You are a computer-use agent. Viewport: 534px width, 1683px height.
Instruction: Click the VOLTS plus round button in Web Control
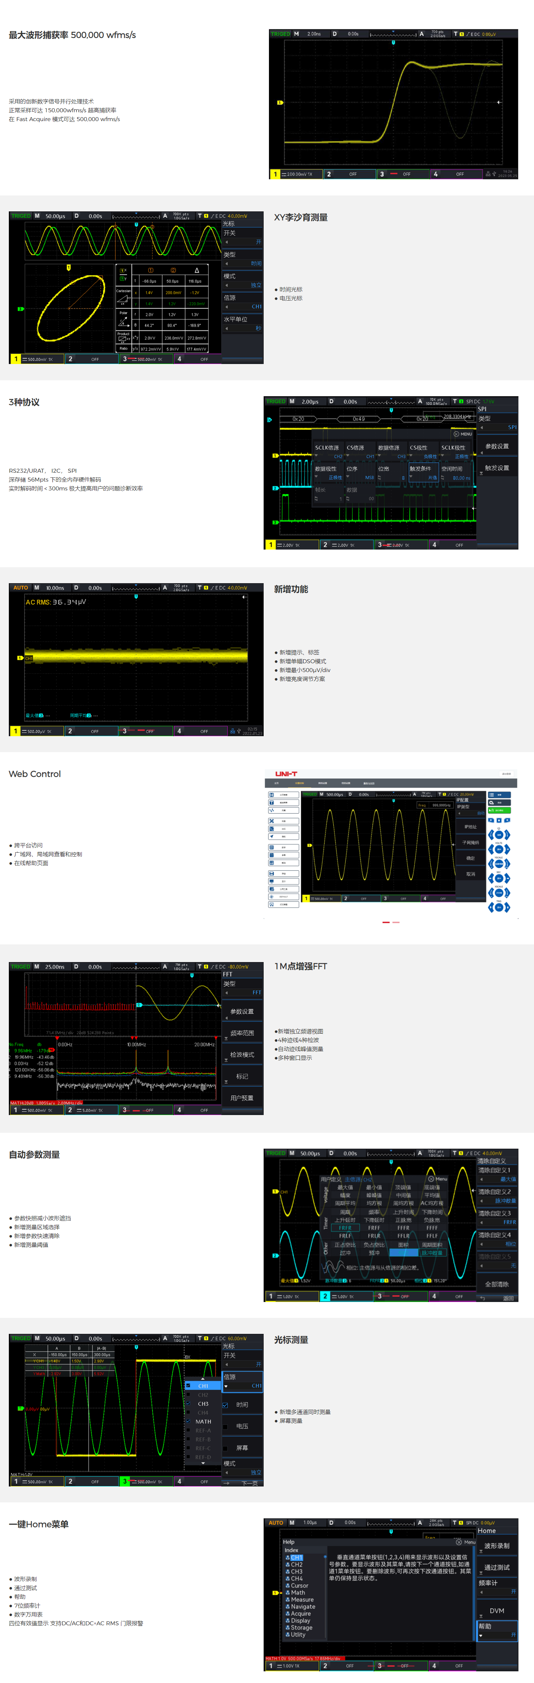[507, 849]
